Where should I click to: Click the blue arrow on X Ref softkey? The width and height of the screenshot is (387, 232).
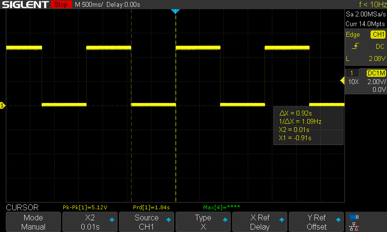pyautogui.click(x=282, y=219)
